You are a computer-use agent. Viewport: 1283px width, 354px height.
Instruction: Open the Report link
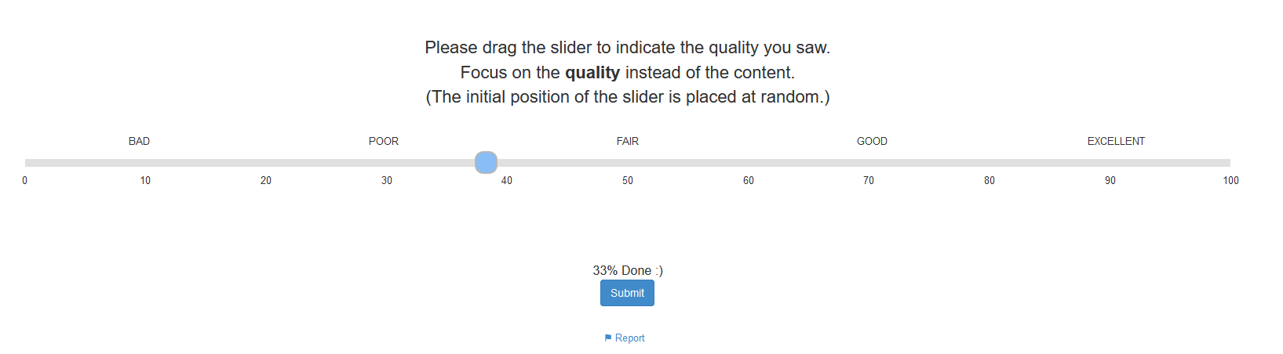pyautogui.click(x=629, y=338)
